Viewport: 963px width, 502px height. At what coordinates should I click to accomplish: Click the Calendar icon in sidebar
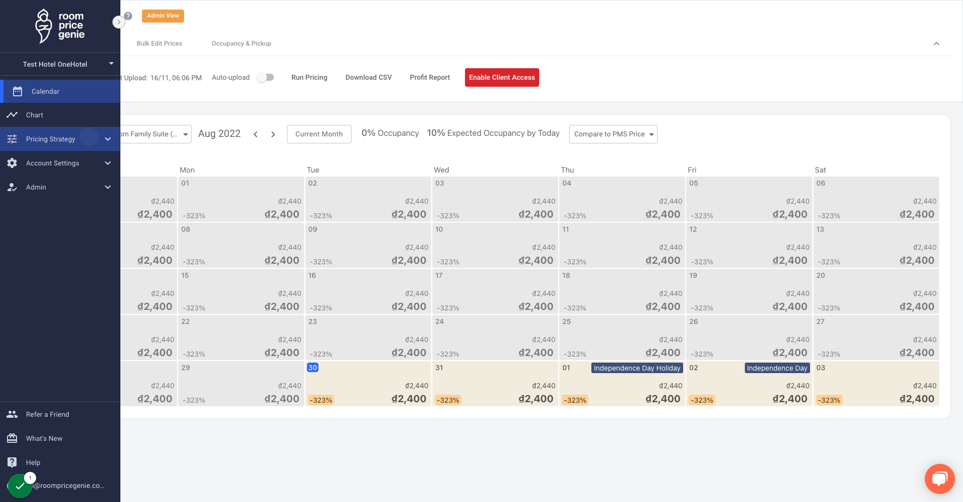click(18, 91)
